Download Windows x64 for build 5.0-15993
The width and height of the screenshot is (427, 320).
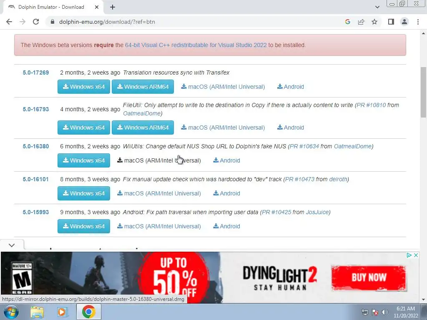[83, 226]
